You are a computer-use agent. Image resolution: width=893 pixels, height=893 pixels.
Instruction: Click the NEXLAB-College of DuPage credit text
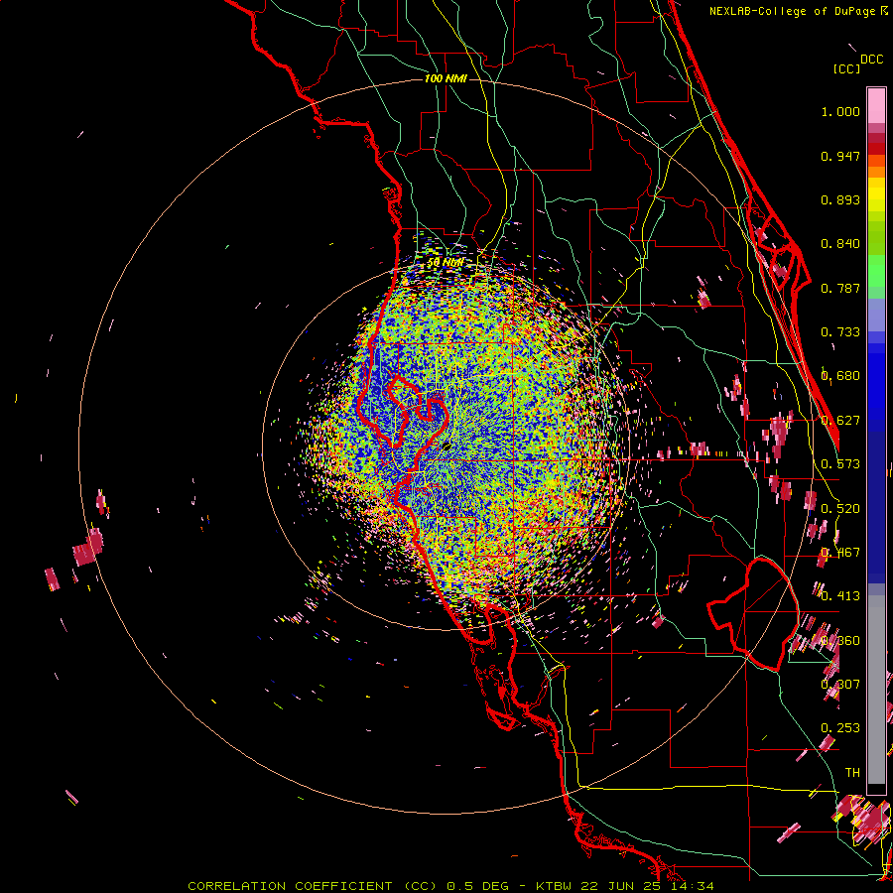tap(794, 11)
